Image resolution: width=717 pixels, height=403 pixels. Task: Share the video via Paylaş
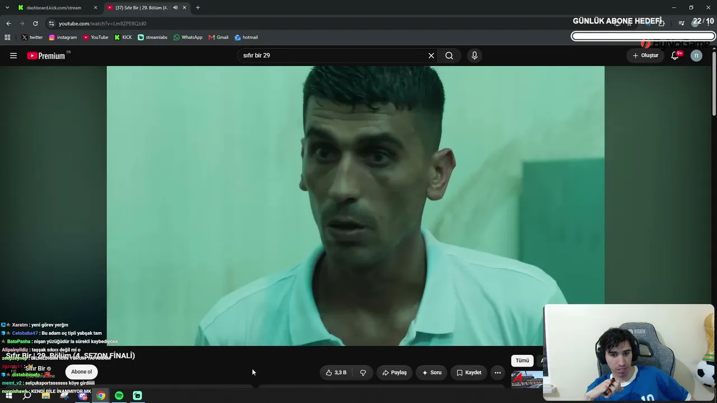(394, 372)
